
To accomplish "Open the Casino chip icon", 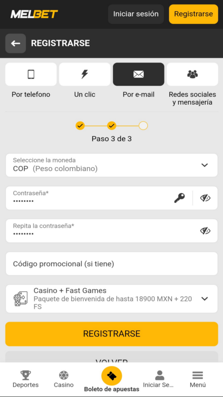I will coord(64,375).
